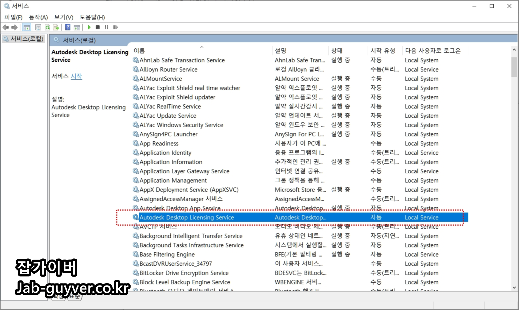Click the 시작 link to start service
Image resolution: width=519 pixels, height=310 pixels.
coord(76,76)
